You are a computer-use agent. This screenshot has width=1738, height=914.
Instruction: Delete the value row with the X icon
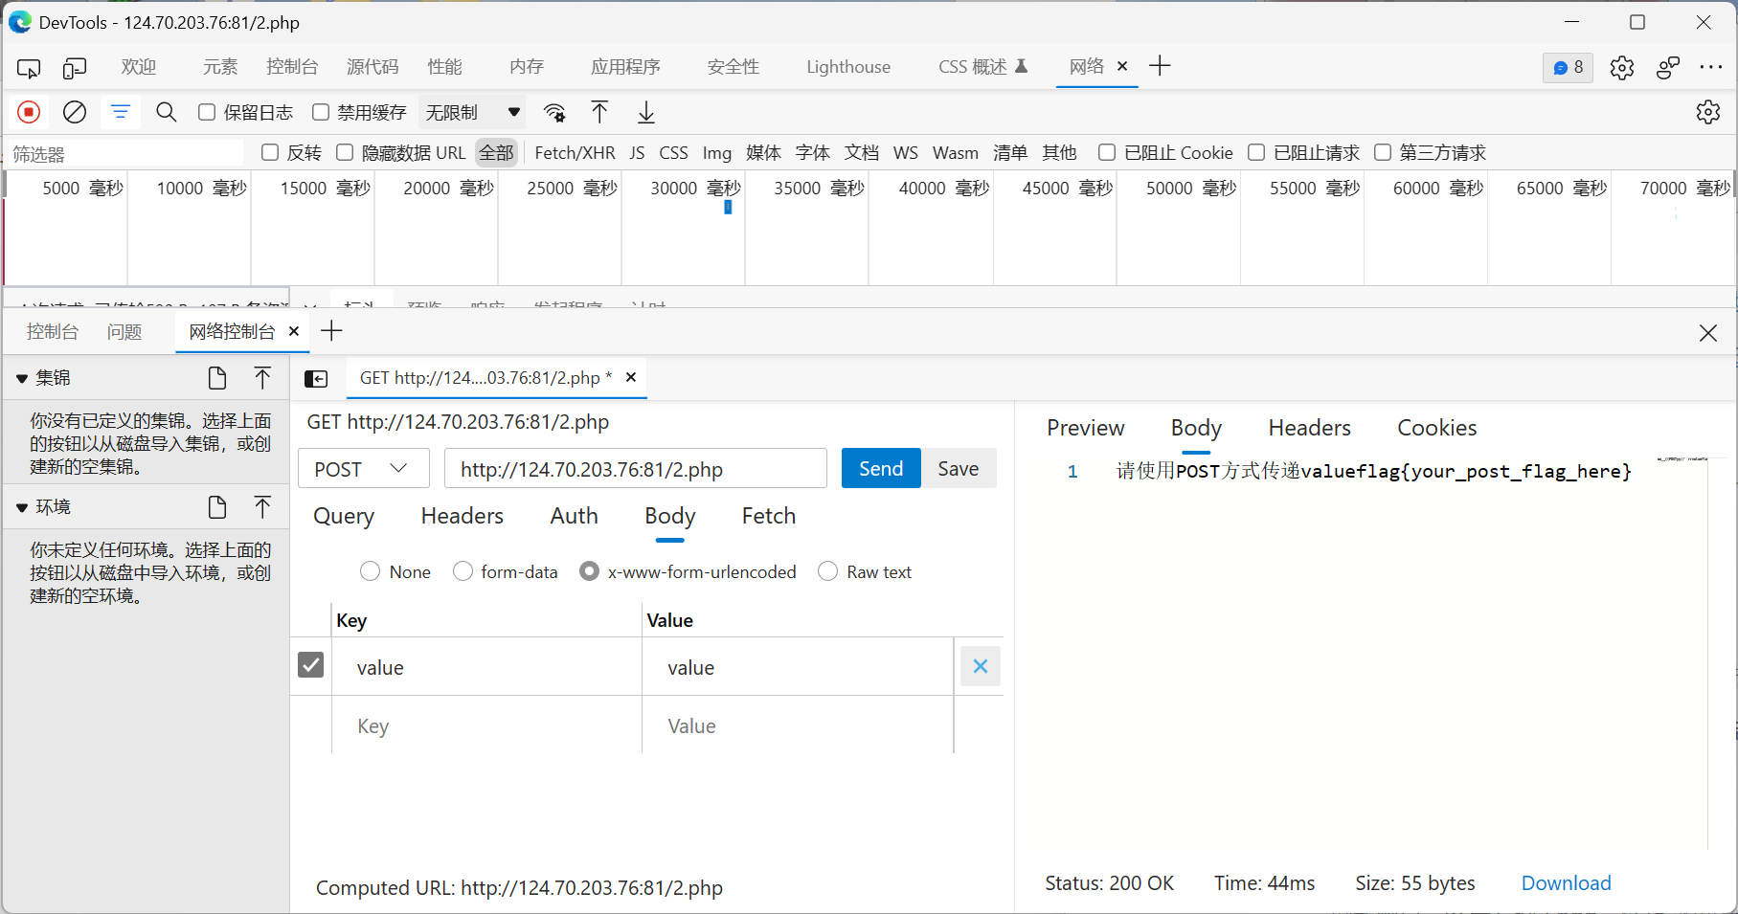pos(980,667)
